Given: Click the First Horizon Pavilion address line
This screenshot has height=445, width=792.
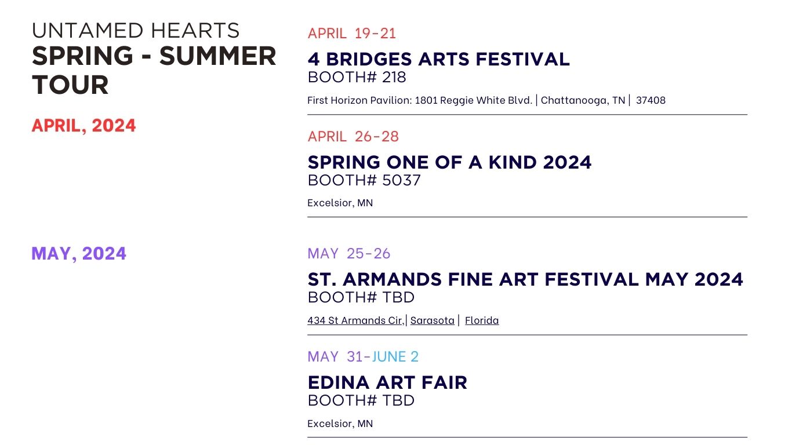Looking at the screenshot, I should [486, 100].
